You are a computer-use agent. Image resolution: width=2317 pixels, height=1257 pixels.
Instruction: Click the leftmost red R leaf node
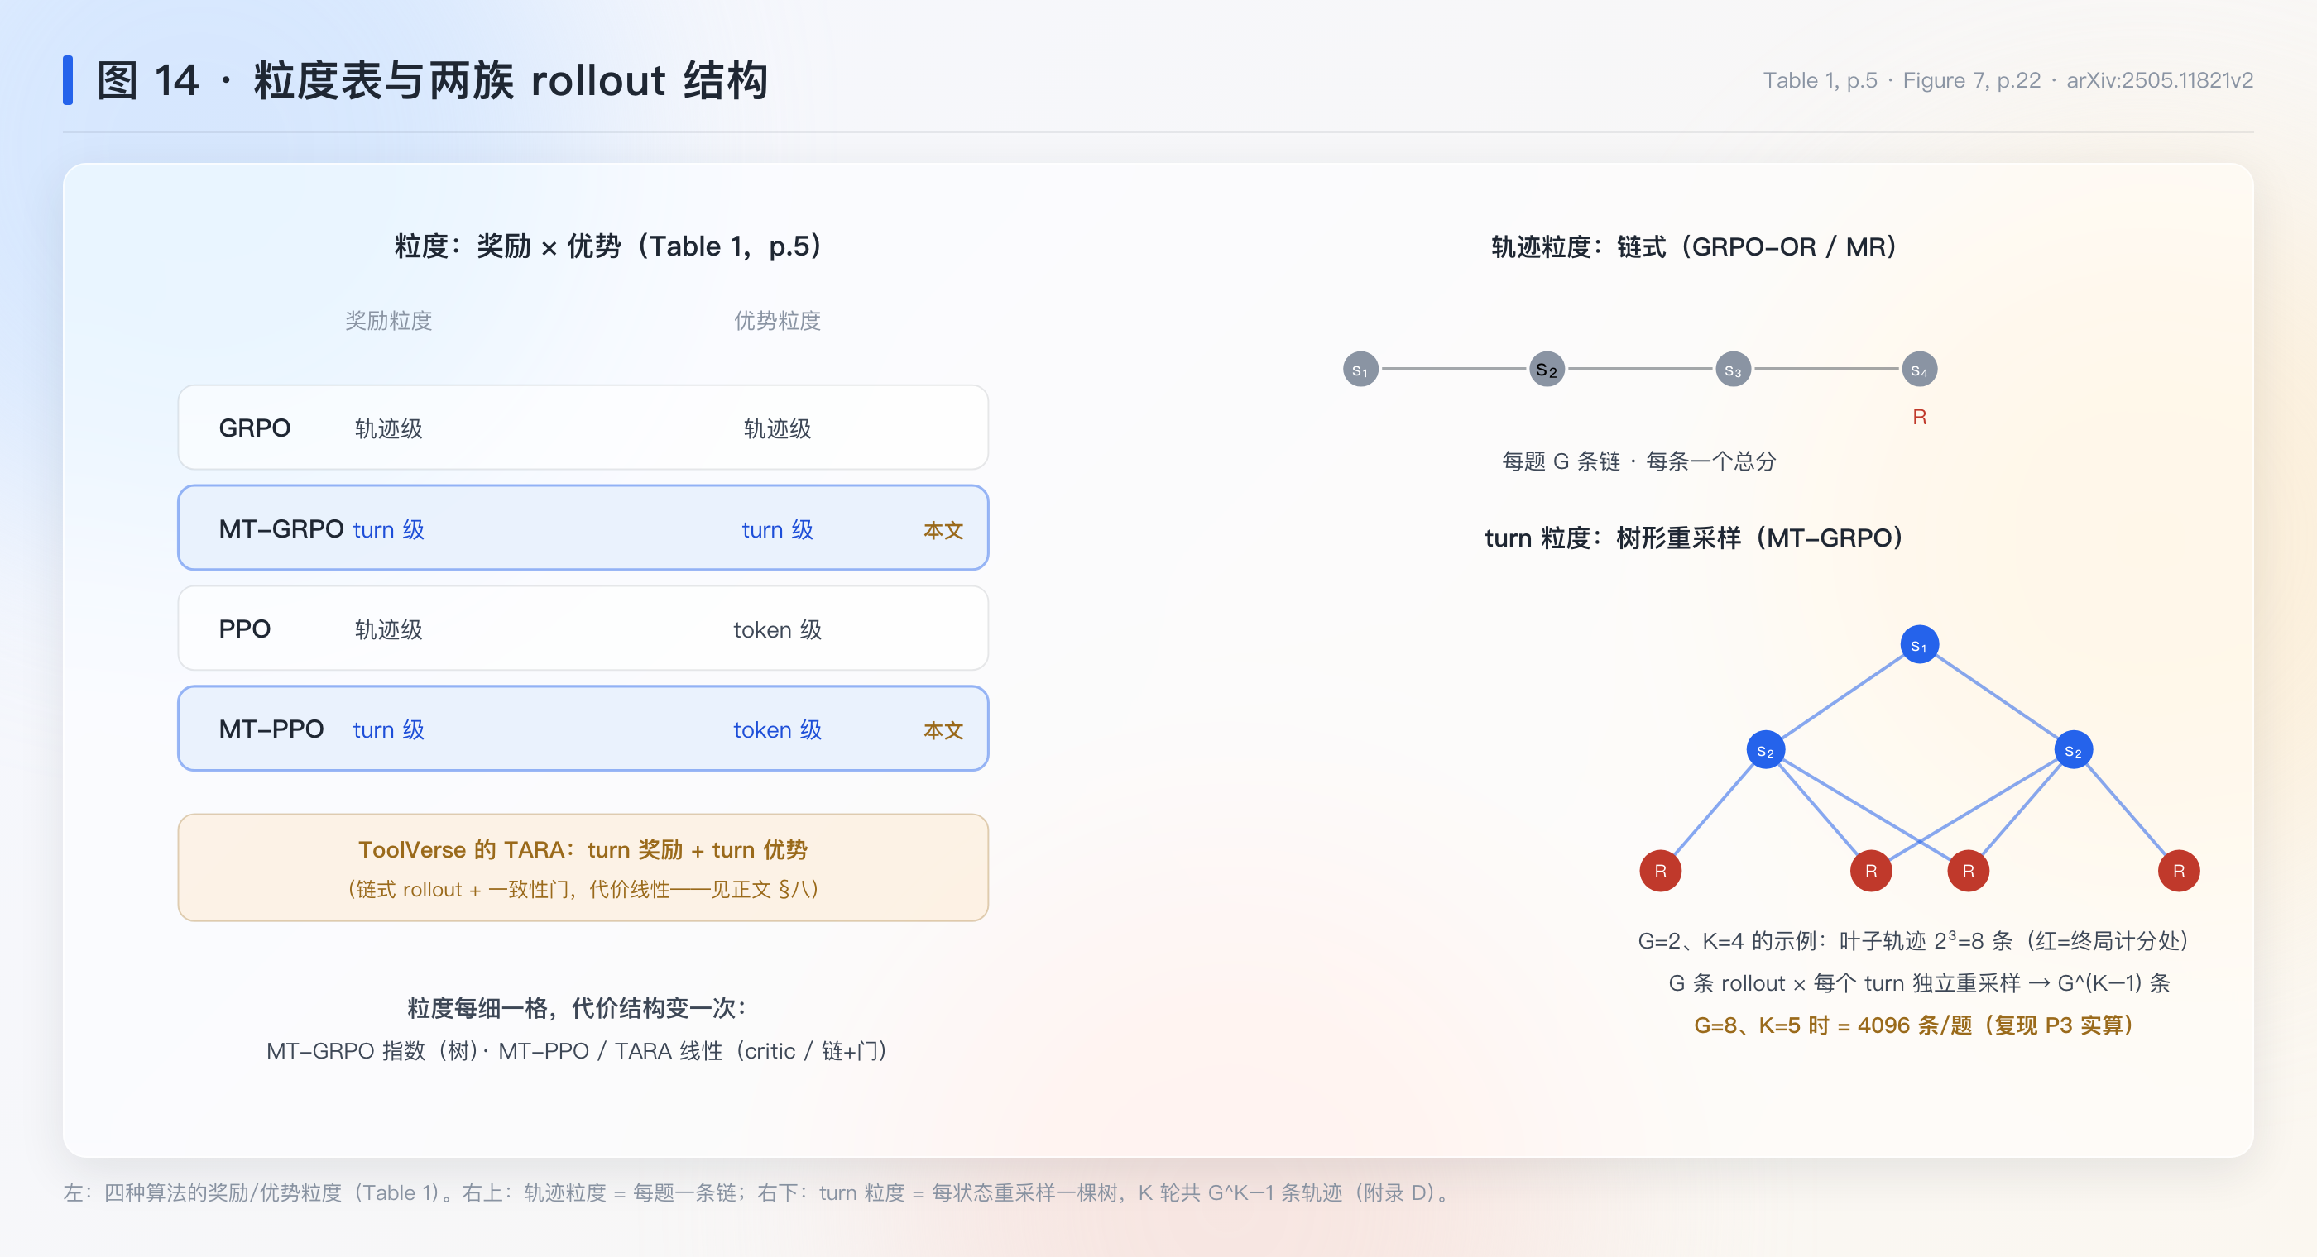pyautogui.click(x=1659, y=870)
